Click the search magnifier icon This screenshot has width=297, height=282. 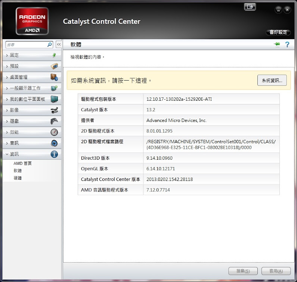(50, 45)
